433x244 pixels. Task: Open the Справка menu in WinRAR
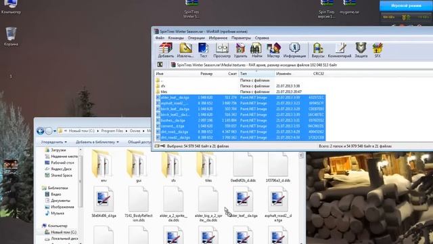pyautogui.click(x=262, y=38)
